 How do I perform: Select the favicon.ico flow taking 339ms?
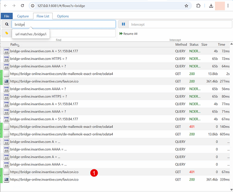point(115,180)
